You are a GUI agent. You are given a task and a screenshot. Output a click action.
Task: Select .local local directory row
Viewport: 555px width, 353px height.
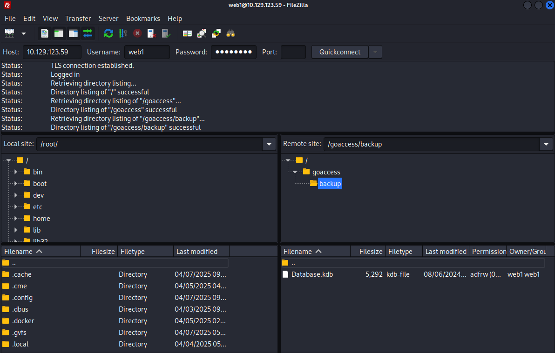tap(115, 345)
